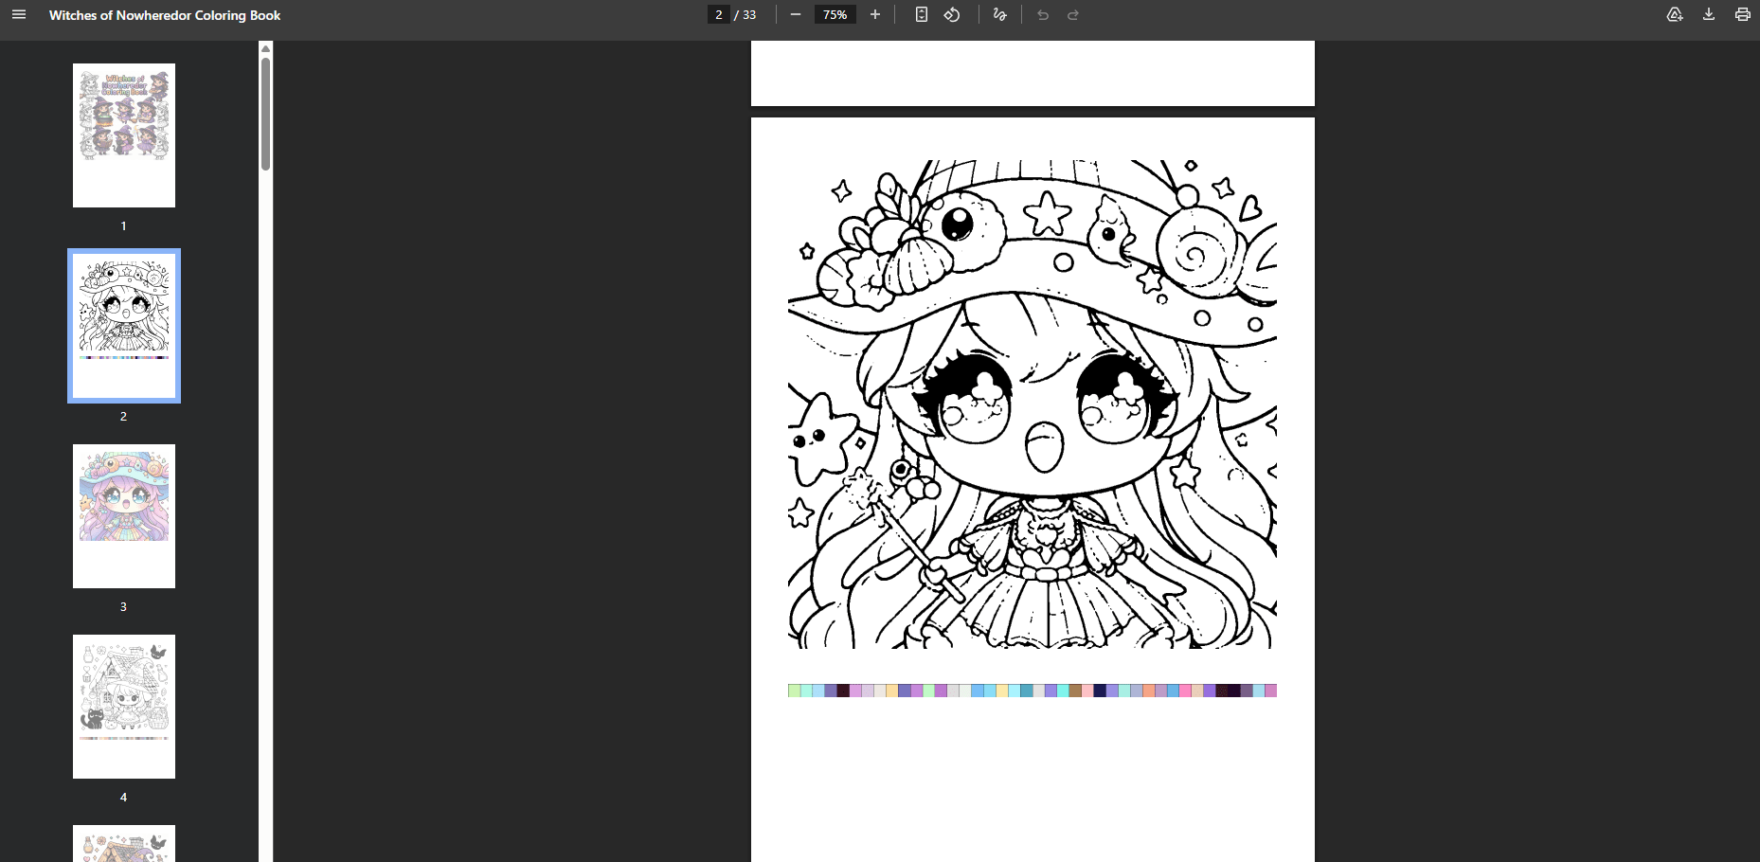Click the Fit to page icon

pos(921,15)
